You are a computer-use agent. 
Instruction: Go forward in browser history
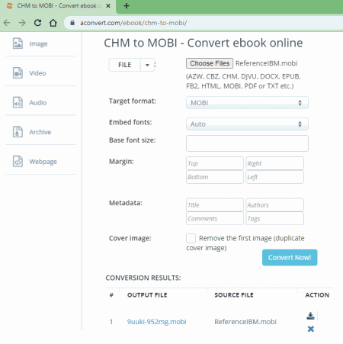[x=22, y=23]
